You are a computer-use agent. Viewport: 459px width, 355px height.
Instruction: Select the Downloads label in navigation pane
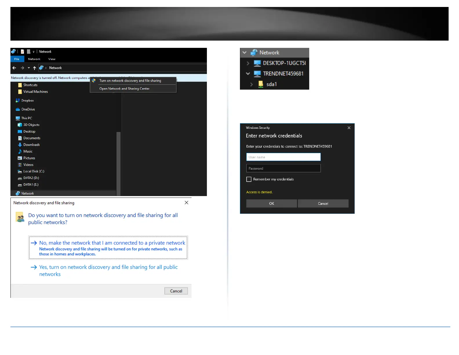pos(32,145)
